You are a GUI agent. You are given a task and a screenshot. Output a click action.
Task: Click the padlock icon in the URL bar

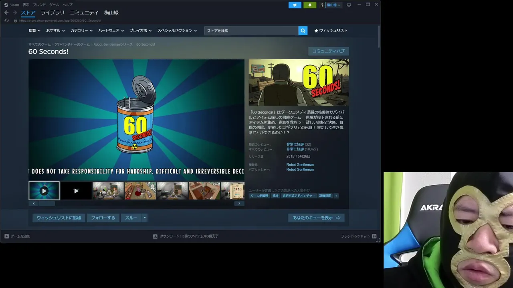click(x=15, y=20)
